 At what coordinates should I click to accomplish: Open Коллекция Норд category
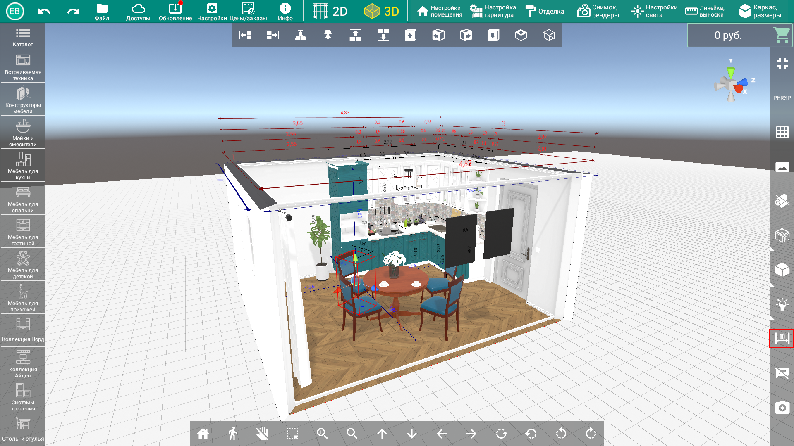tap(23, 330)
